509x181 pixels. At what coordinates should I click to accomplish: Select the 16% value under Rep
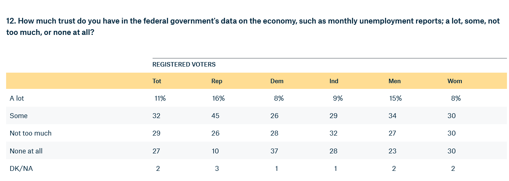(218, 98)
